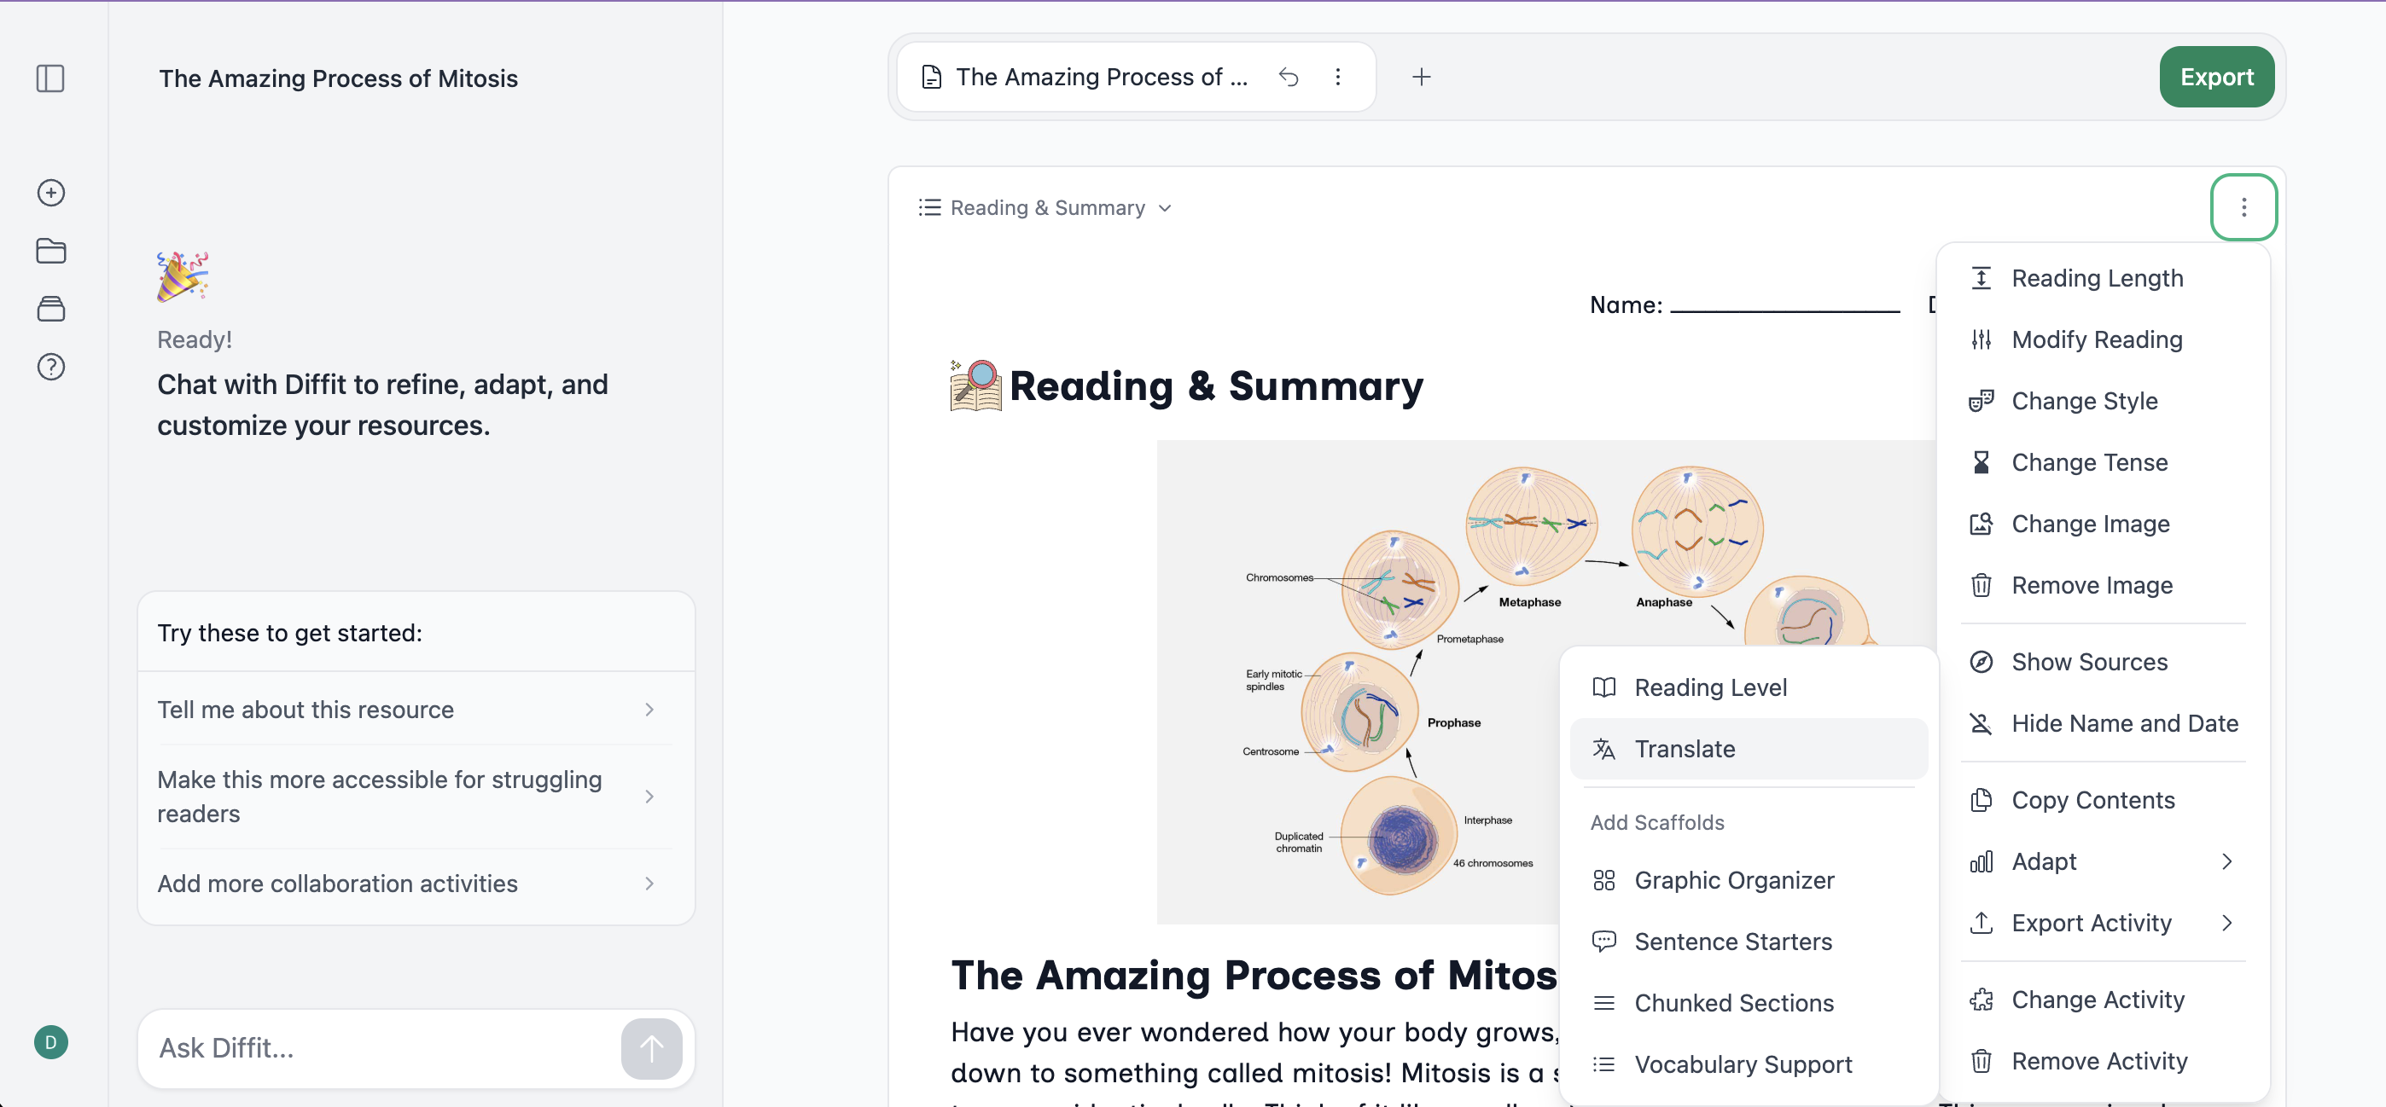The width and height of the screenshot is (2386, 1107).
Task: Close the activity options three-dot button
Action: coord(2243,207)
